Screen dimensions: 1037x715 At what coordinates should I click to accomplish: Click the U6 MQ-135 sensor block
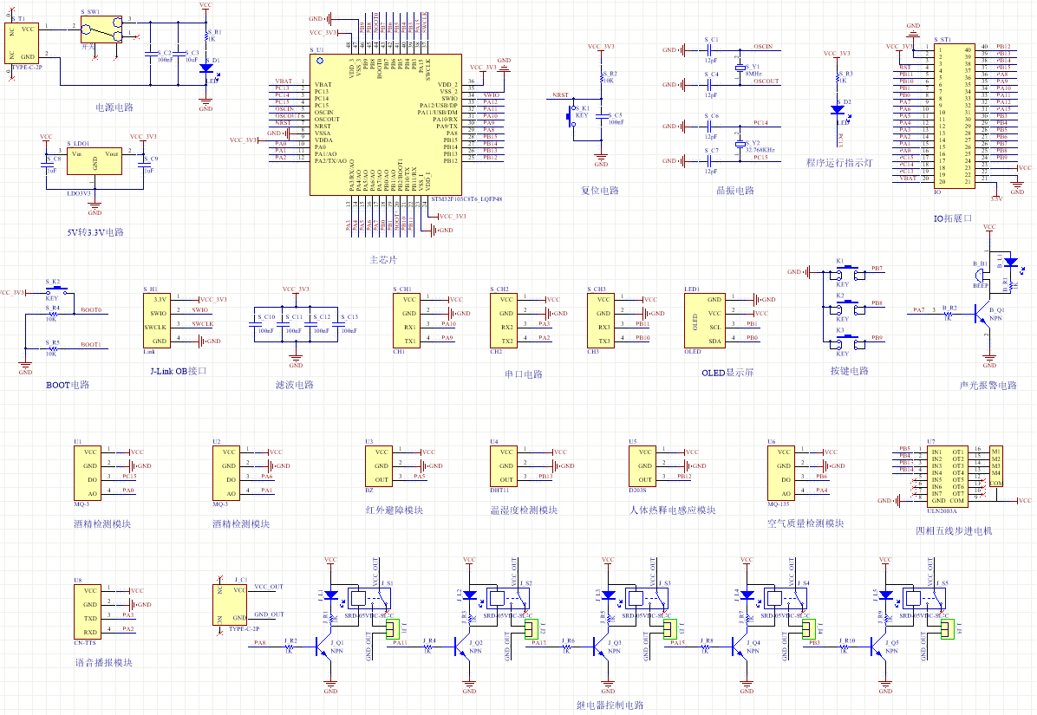(x=781, y=473)
